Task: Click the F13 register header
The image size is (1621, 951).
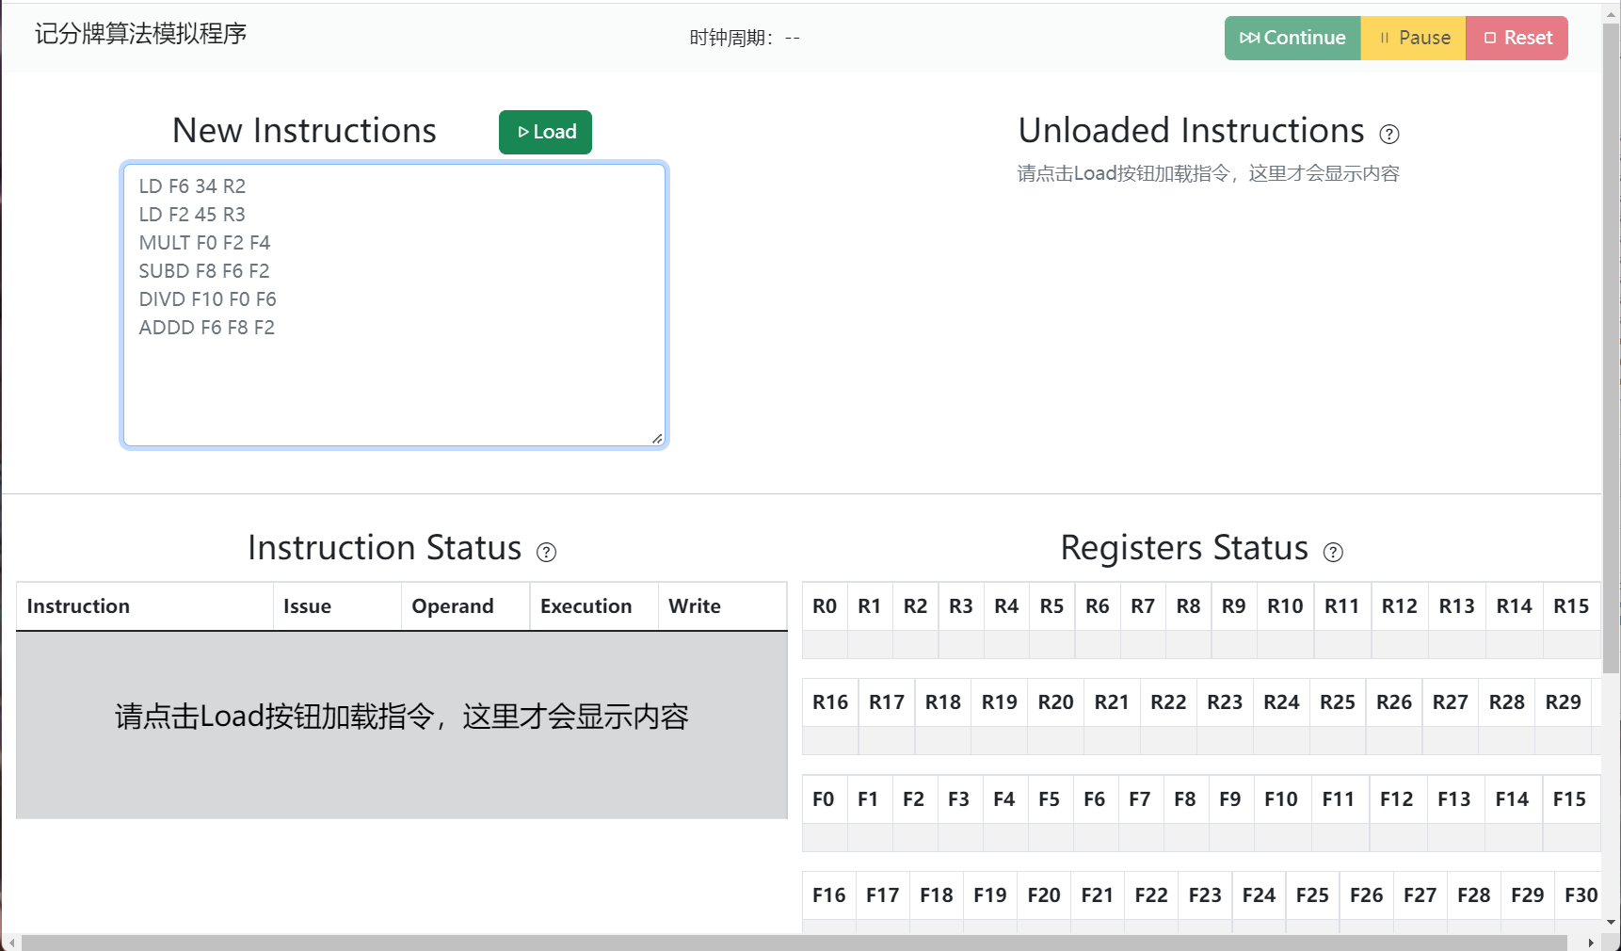Action: (1454, 799)
